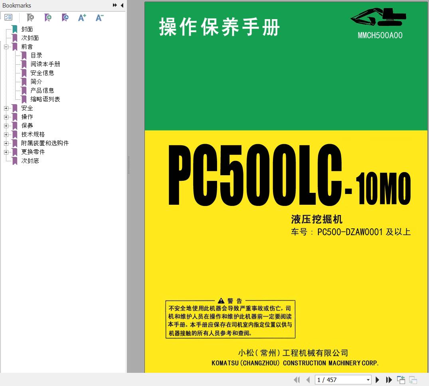Go to the previous page
Viewport: 429px width, 386px height.
(308, 380)
